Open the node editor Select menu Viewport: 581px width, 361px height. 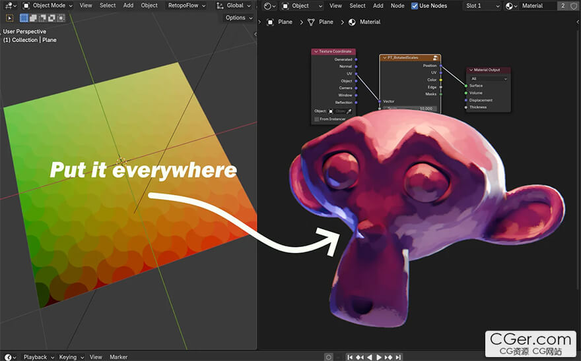tap(357, 6)
